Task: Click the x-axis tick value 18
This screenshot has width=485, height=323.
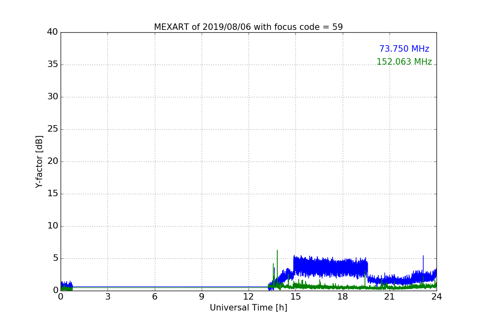Action: [342, 297]
